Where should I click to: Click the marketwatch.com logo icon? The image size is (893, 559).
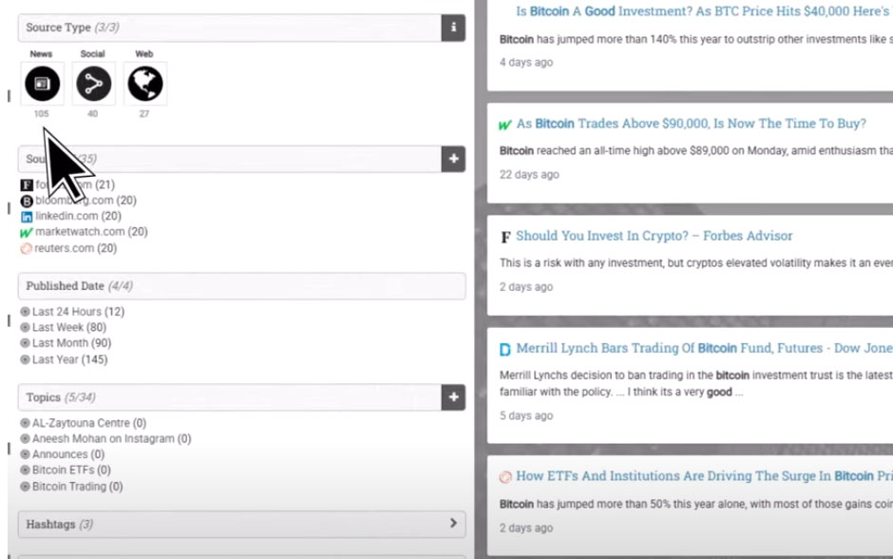point(27,233)
